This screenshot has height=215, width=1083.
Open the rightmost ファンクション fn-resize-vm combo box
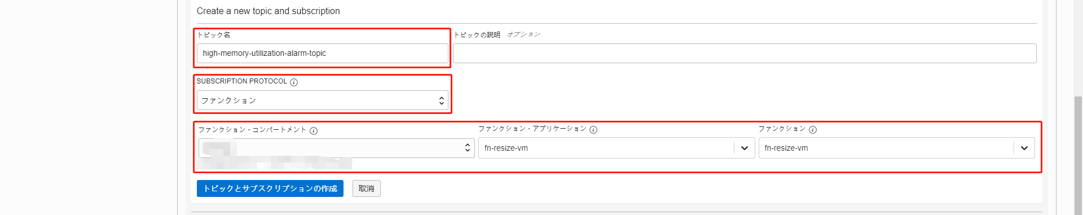click(896, 148)
